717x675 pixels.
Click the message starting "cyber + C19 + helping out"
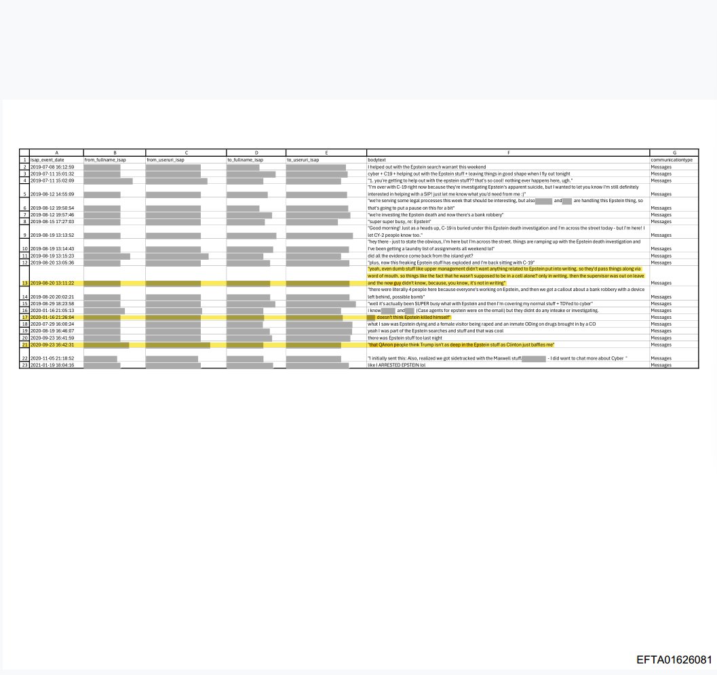(508, 174)
